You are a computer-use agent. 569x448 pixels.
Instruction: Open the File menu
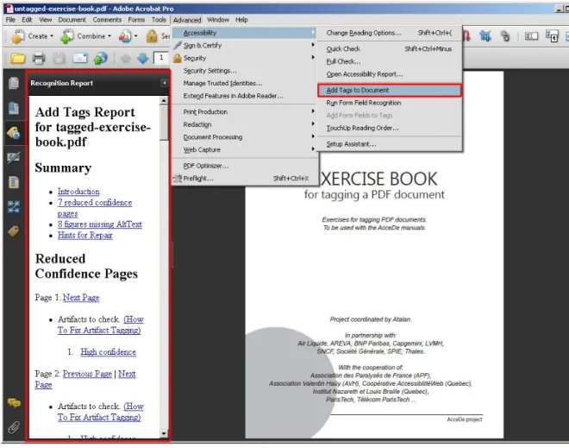point(10,20)
